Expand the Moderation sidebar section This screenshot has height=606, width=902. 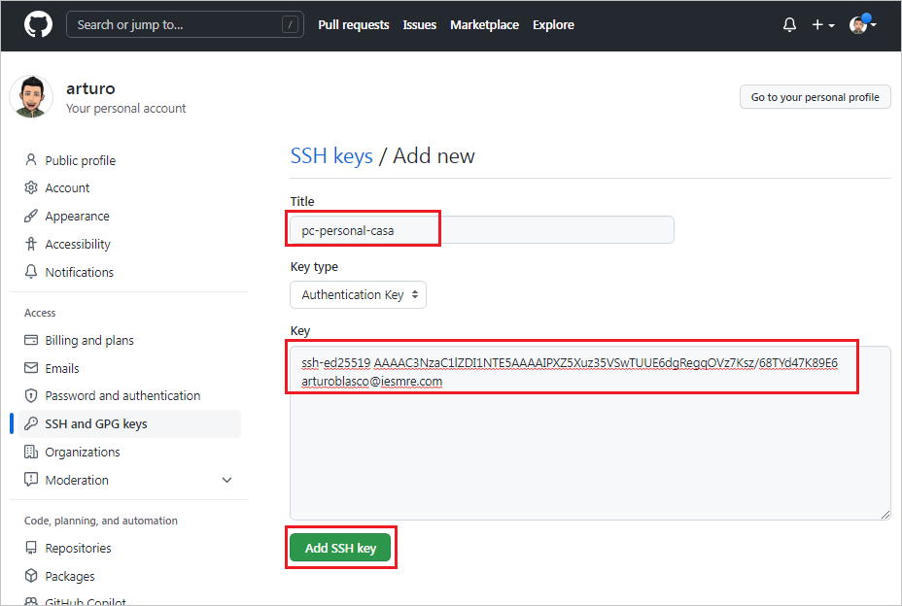[x=226, y=480]
